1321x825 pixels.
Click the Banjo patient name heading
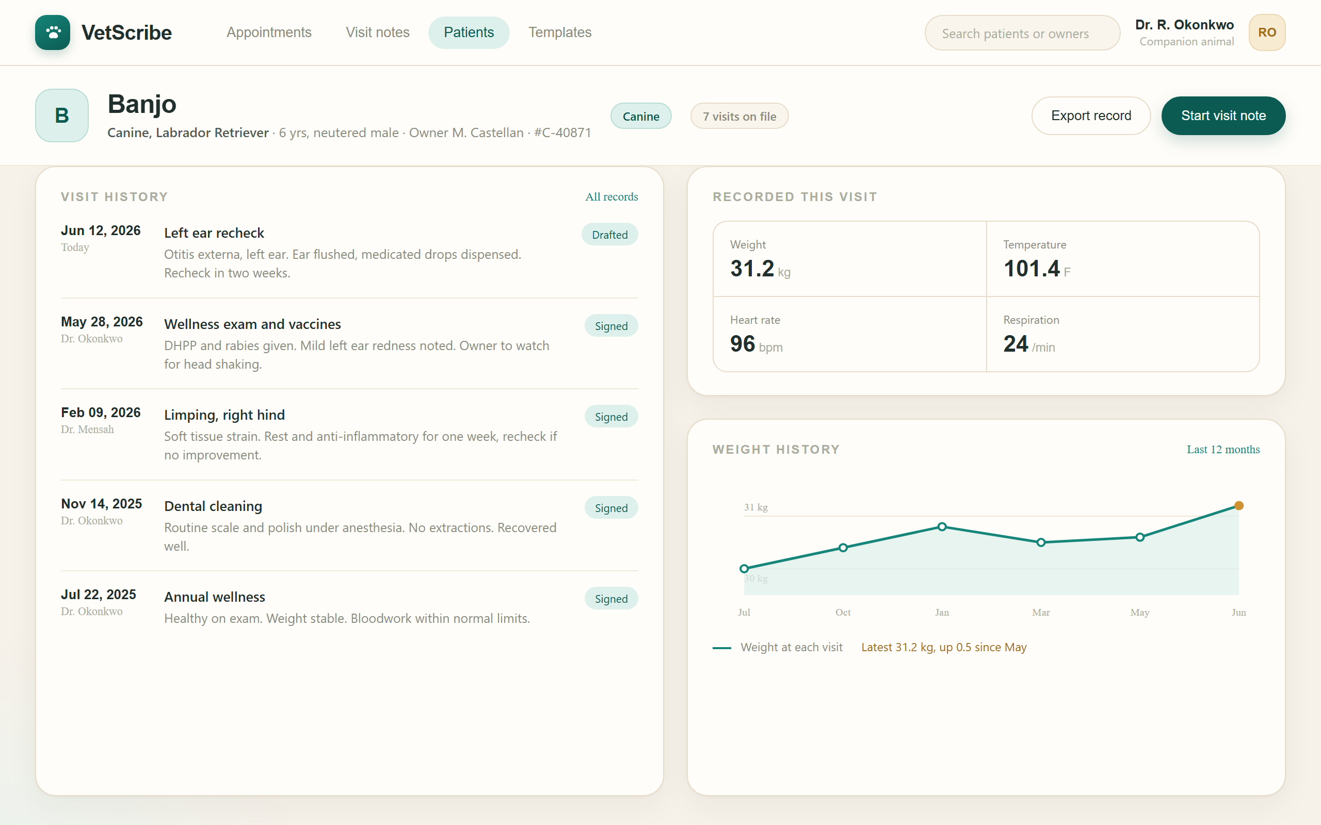pyautogui.click(x=142, y=104)
